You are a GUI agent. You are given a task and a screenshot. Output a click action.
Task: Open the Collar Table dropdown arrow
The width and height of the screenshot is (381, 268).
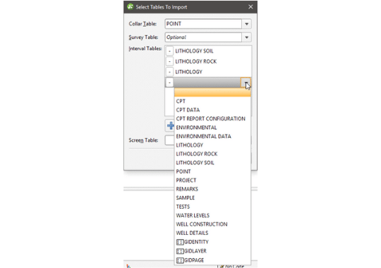point(247,24)
